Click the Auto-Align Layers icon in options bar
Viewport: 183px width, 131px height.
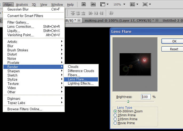click(111, 13)
